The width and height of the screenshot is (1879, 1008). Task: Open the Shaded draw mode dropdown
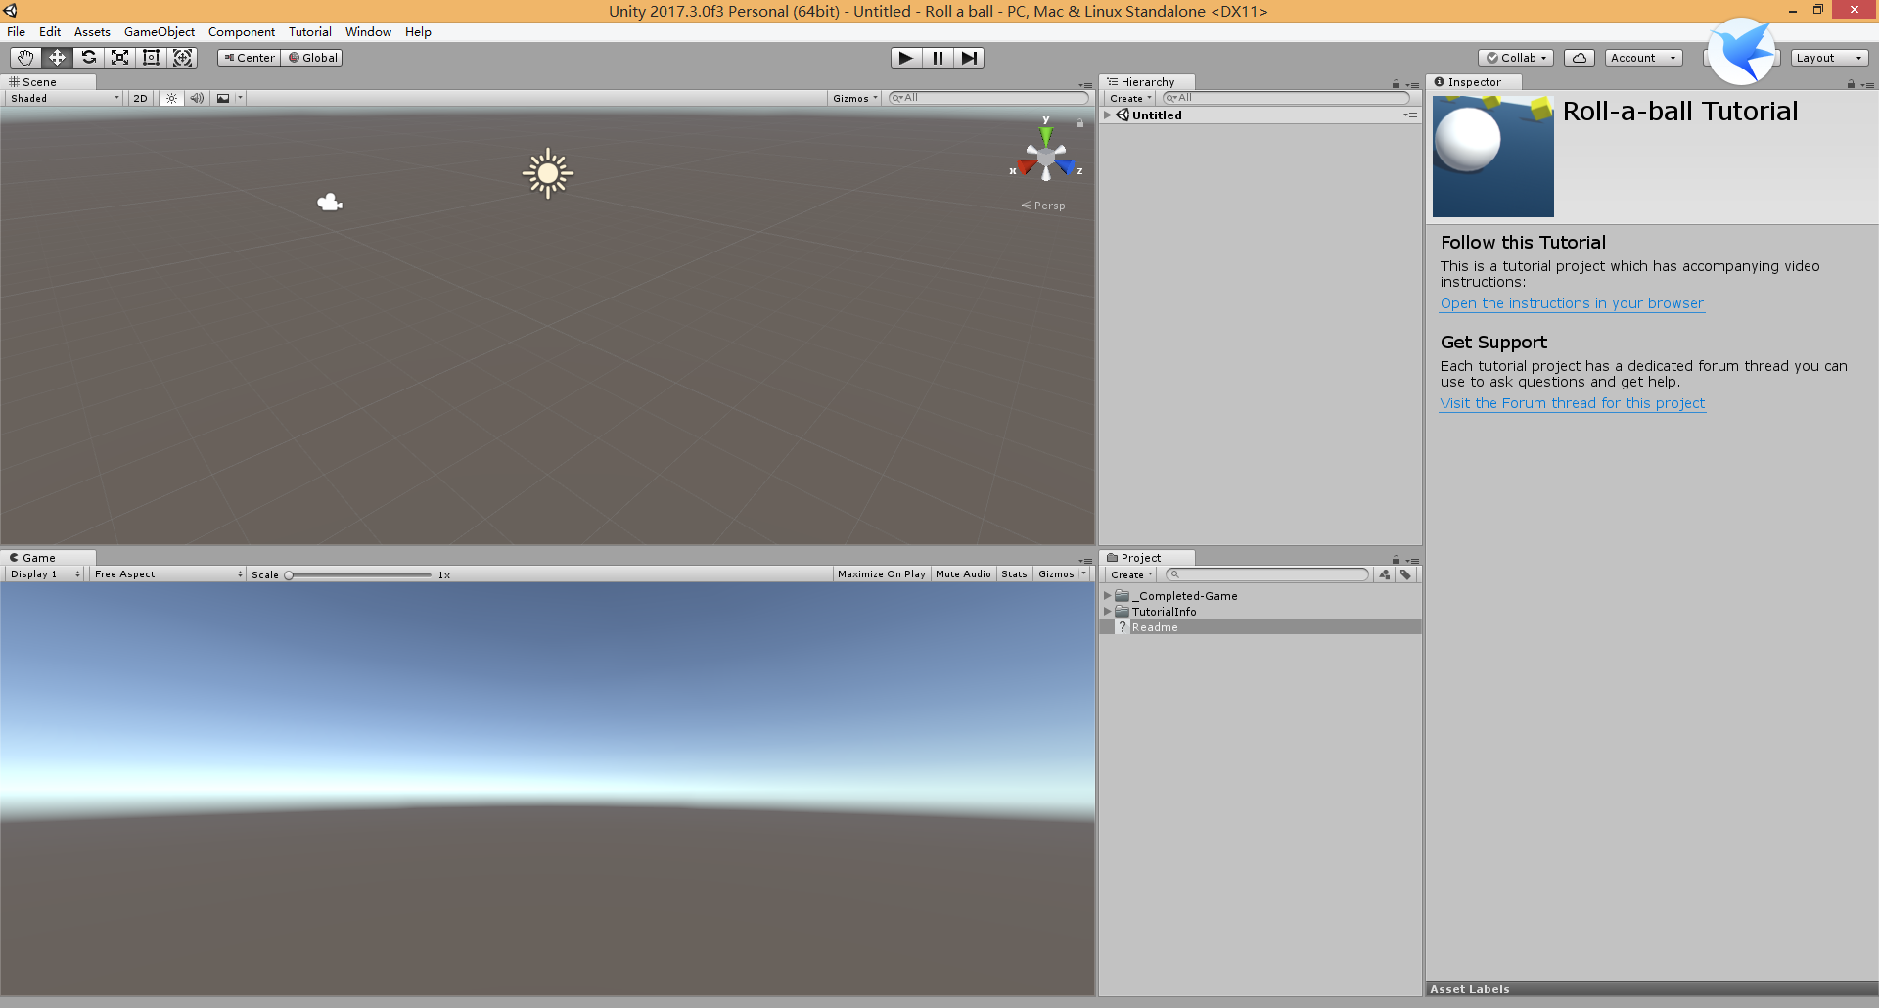click(x=63, y=98)
